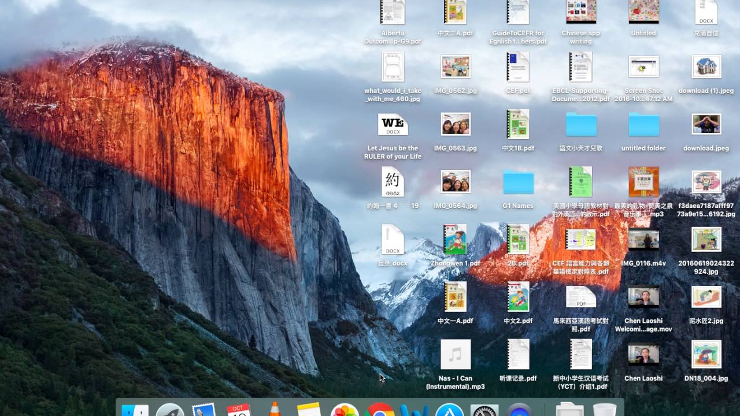Select 新中小学生汉语考试（YCT）介绍1.pdf file
The width and height of the screenshot is (740, 416).
(x=580, y=354)
